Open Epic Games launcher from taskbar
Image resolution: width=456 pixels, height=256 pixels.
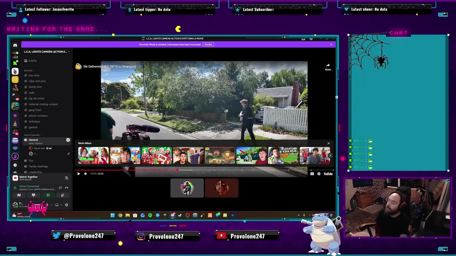[165, 215]
